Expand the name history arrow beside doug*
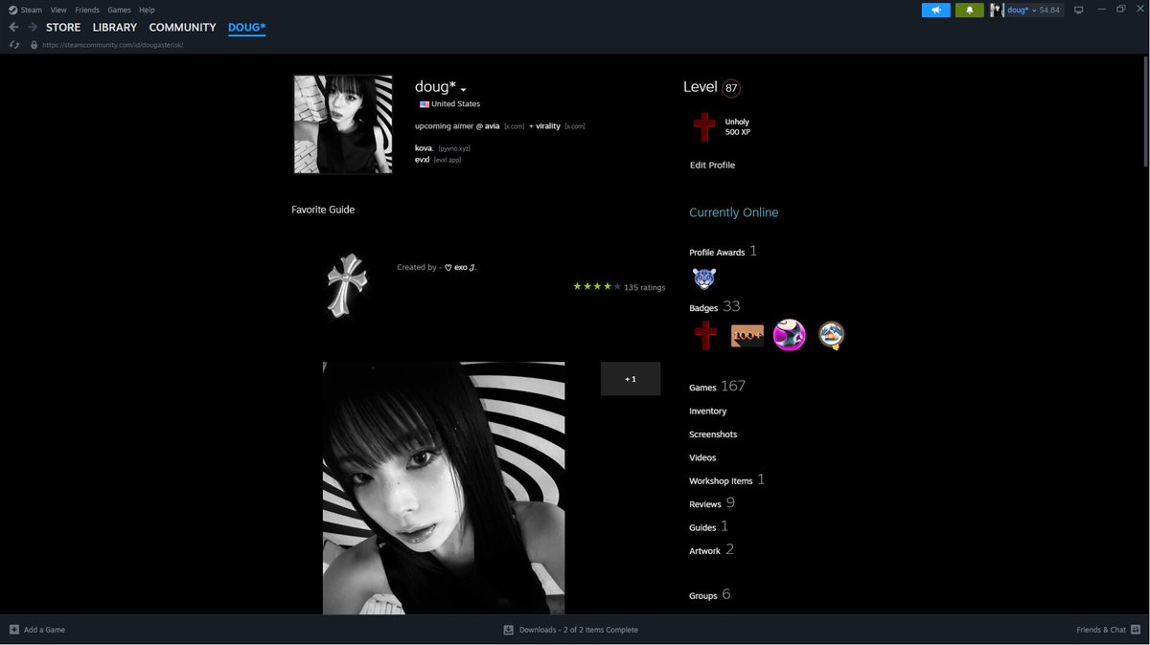This screenshot has width=1150, height=645. click(463, 90)
